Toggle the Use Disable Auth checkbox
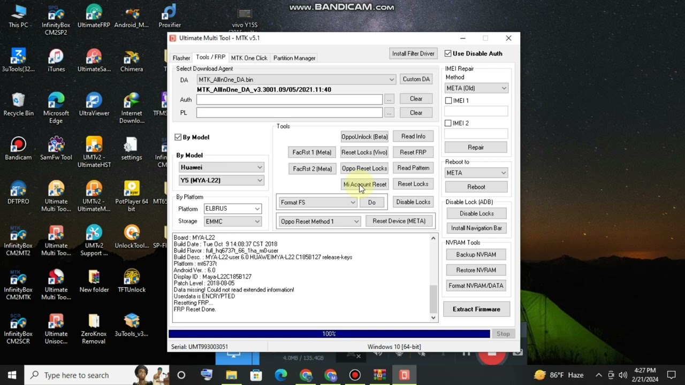685x385 pixels. point(448,53)
